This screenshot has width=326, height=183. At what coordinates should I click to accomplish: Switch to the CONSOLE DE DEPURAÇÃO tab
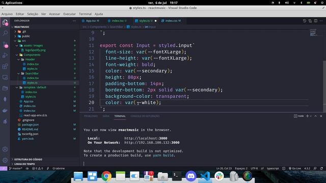[x=145, y=116]
